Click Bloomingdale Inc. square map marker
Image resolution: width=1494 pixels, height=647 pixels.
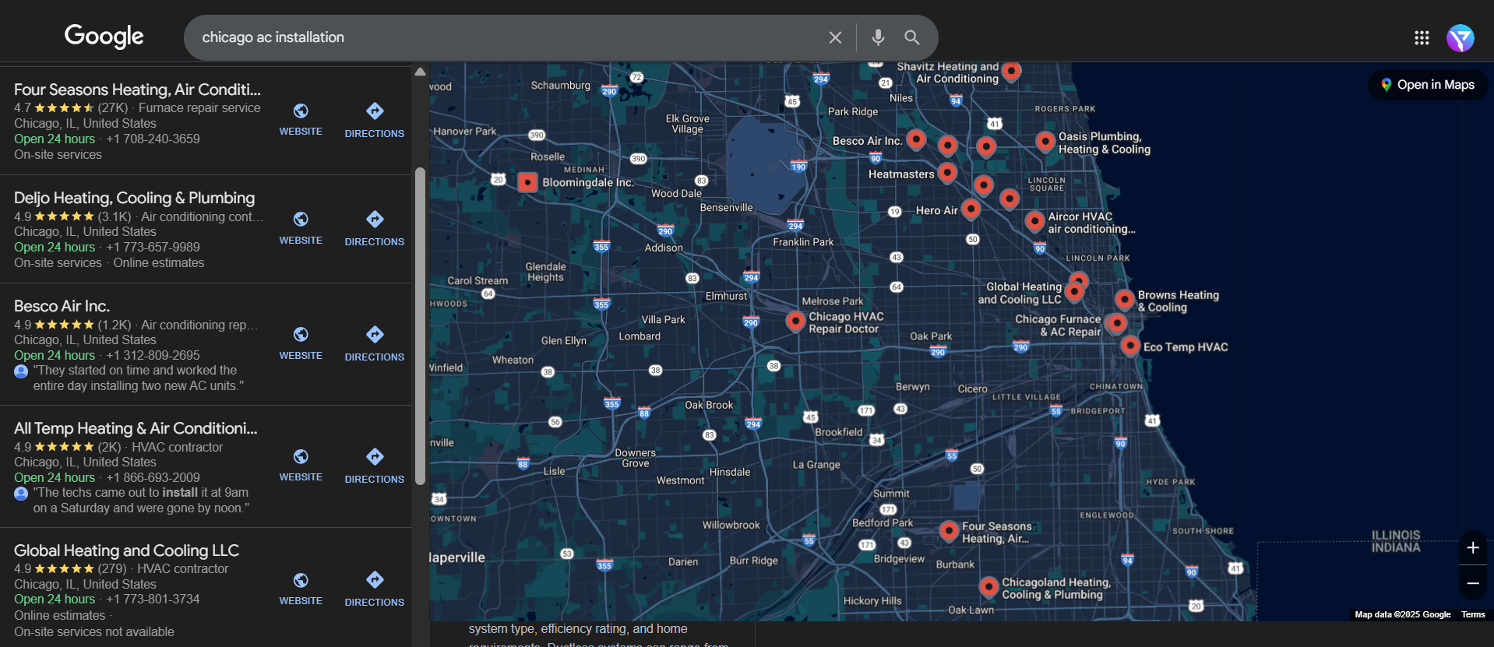pos(527,182)
